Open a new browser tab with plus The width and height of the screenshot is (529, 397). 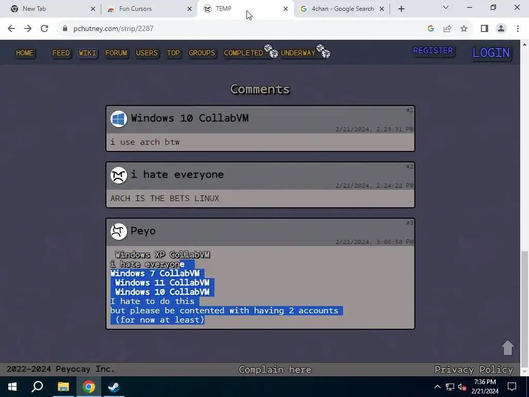coord(401,9)
